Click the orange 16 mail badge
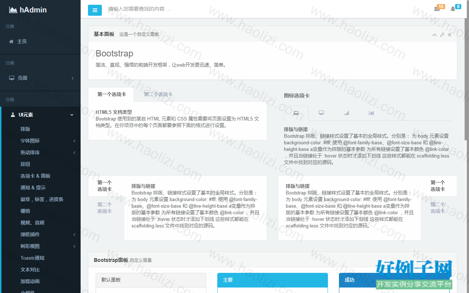 441,7
